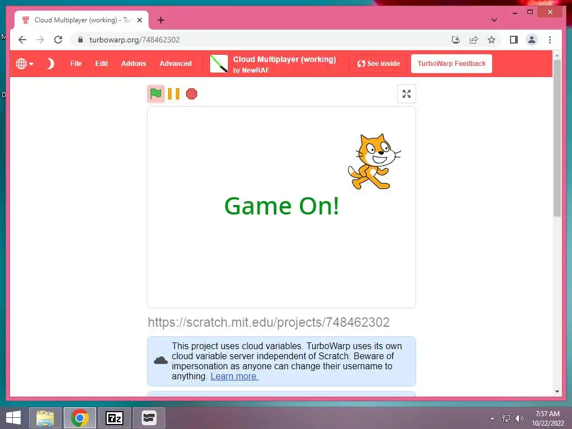Image resolution: width=572 pixels, height=429 pixels.
Task: Open File Explorer from taskbar
Action: click(45, 418)
